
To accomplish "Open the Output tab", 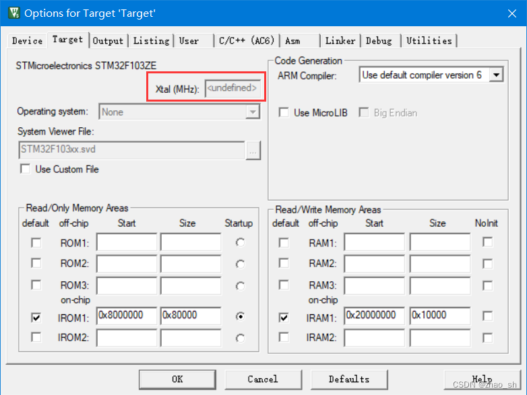I will [x=108, y=41].
